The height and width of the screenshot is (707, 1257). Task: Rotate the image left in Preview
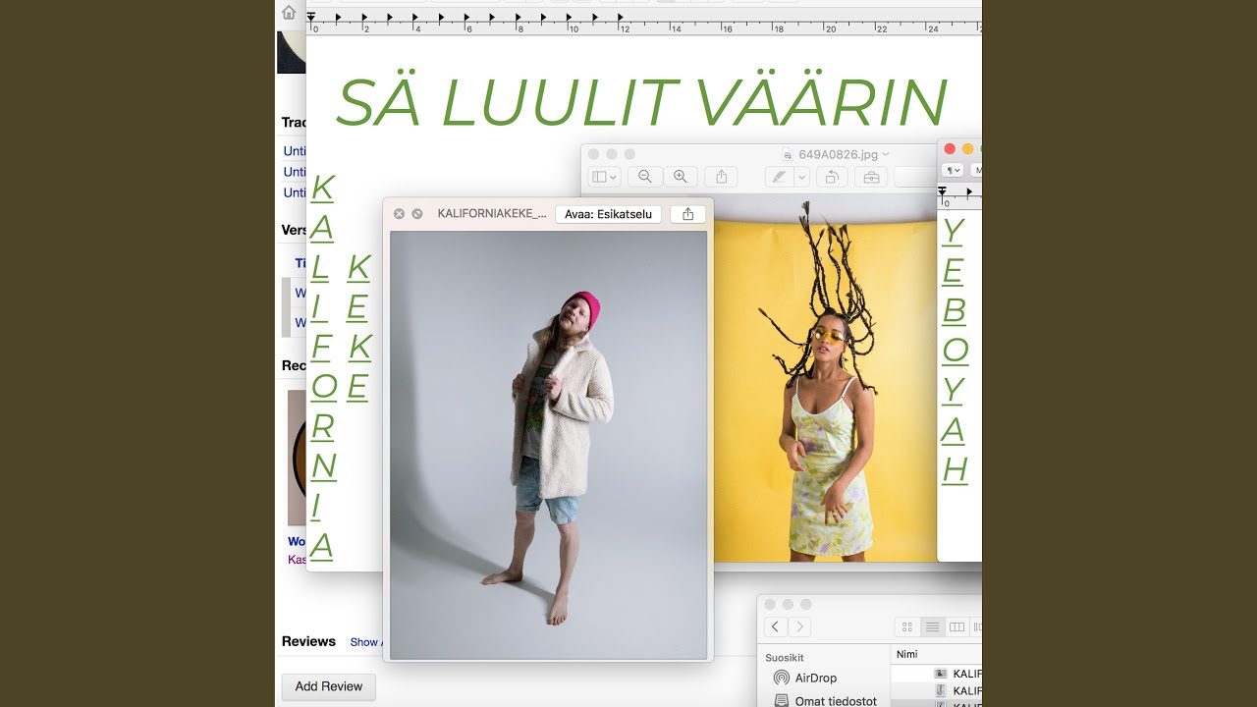click(832, 177)
